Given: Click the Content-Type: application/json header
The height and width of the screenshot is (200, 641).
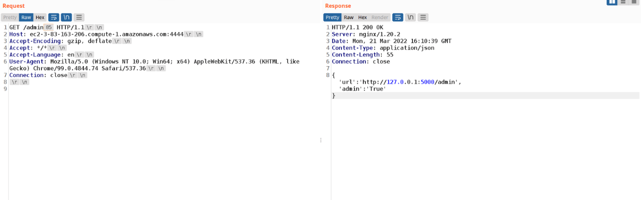Looking at the screenshot, I should [x=383, y=48].
